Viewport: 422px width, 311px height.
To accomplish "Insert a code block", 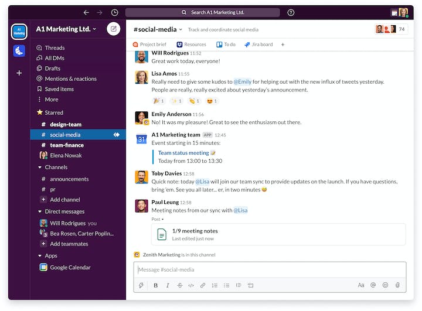I will tap(251, 285).
